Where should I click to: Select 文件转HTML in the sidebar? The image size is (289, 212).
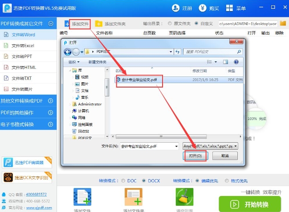click(x=28, y=68)
